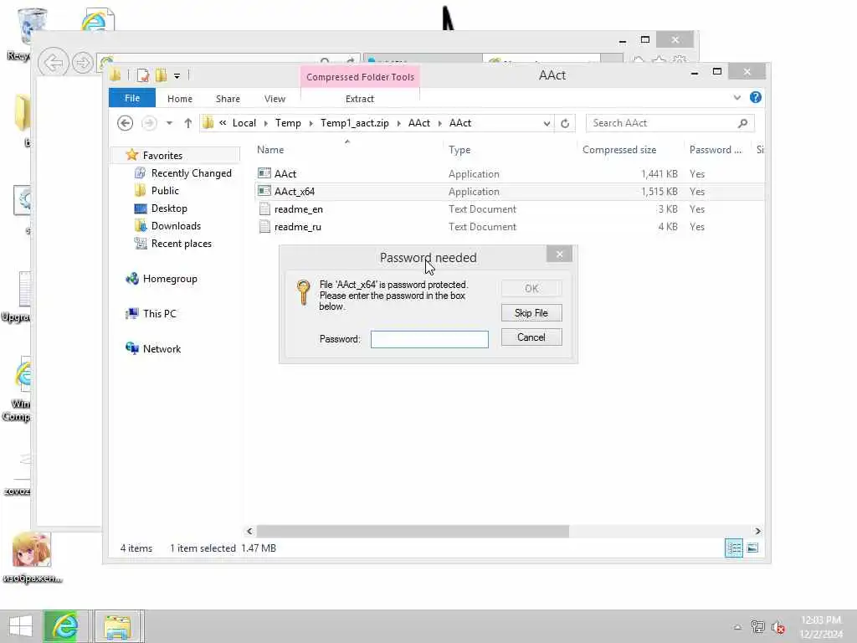The height and width of the screenshot is (643, 857).
Task: Expand the arrow after Temp1_aact.zip breadcrumb
Action: coord(398,124)
